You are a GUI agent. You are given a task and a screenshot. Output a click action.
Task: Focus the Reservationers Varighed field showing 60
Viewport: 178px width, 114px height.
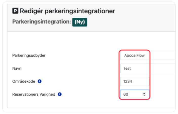coord(135,94)
